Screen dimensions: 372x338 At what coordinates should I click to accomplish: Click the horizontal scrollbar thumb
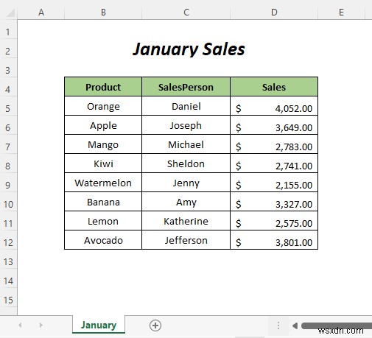pos(337,325)
